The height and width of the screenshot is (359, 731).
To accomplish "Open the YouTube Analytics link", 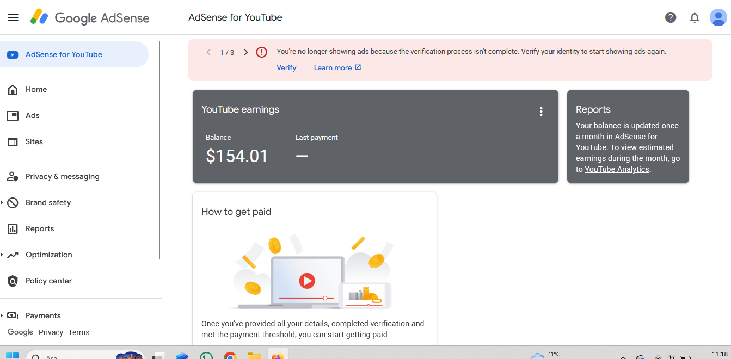I will click(617, 169).
